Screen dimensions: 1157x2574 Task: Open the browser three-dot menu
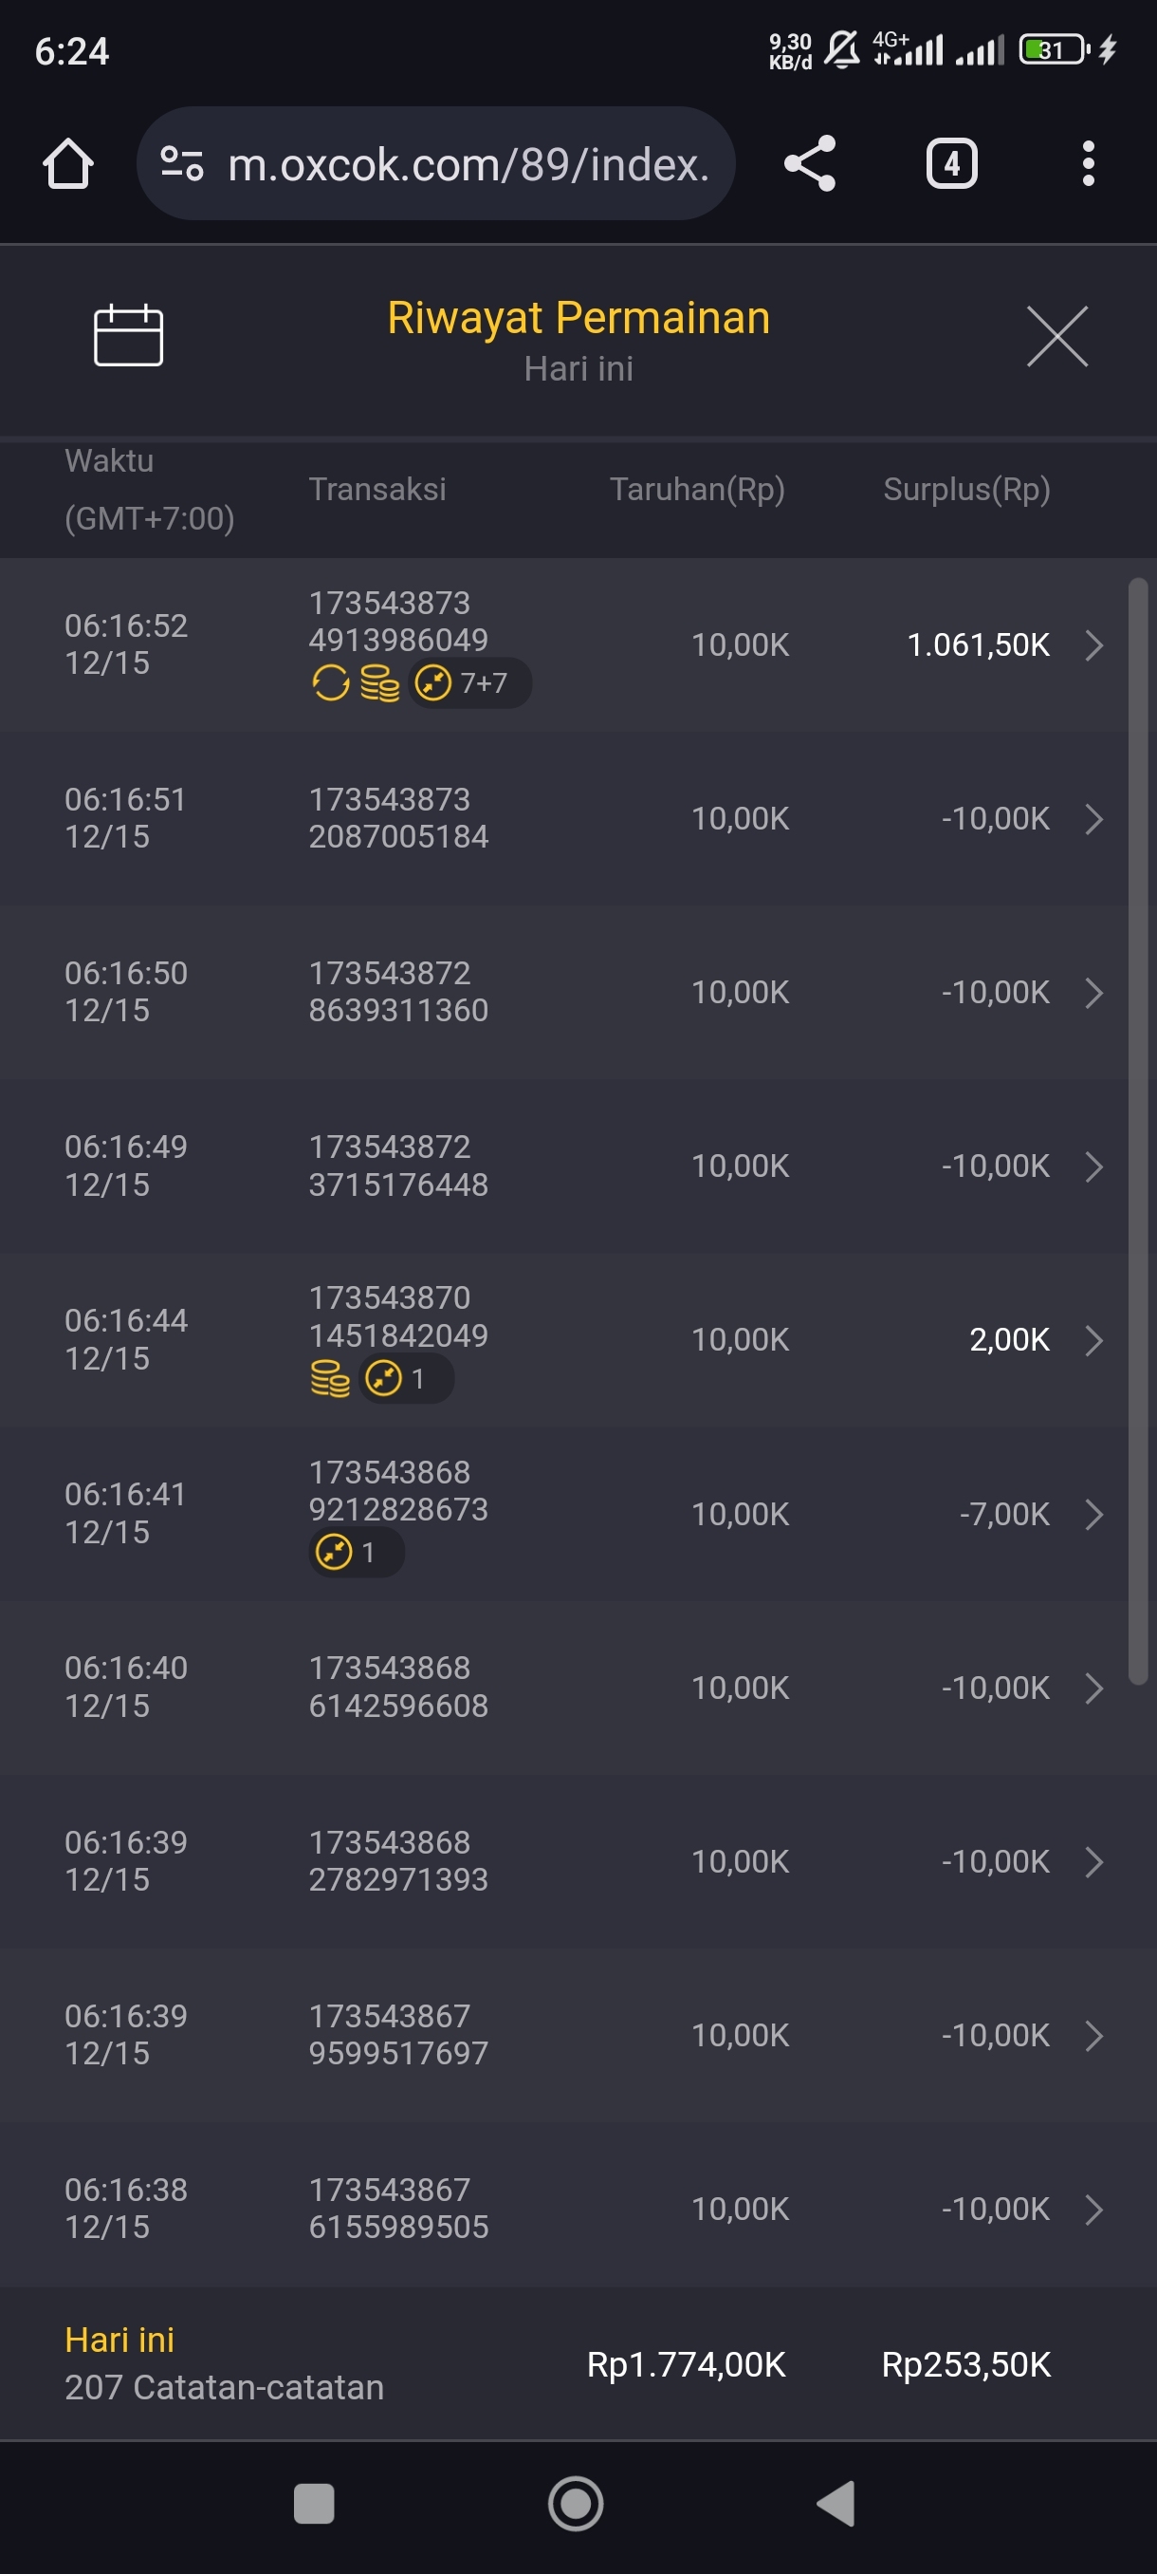tap(1087, 164)
